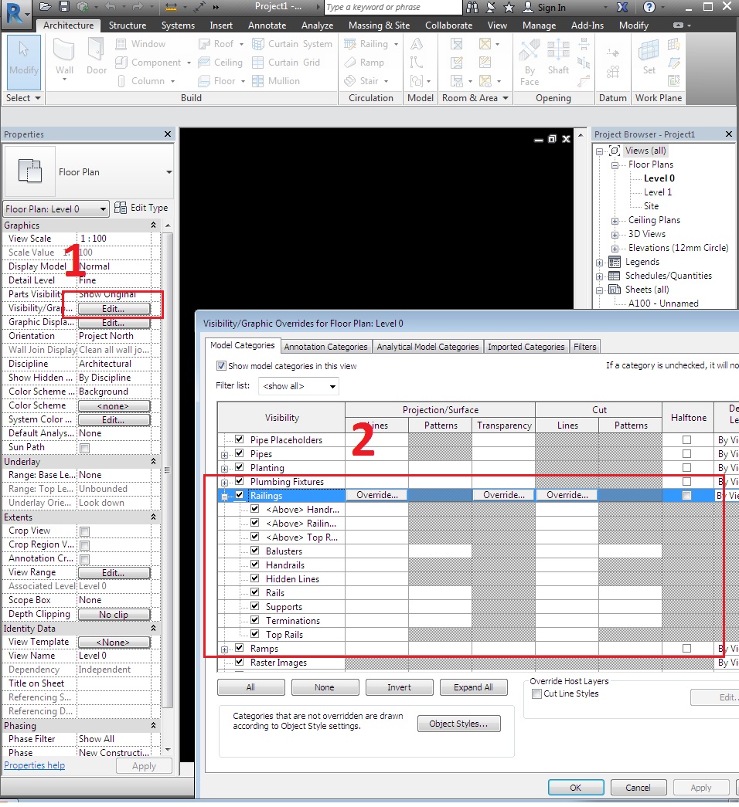This screenshot has height=807, width=739.
Task: Click the Window tool icon
Action: click(x=121, y=44)
